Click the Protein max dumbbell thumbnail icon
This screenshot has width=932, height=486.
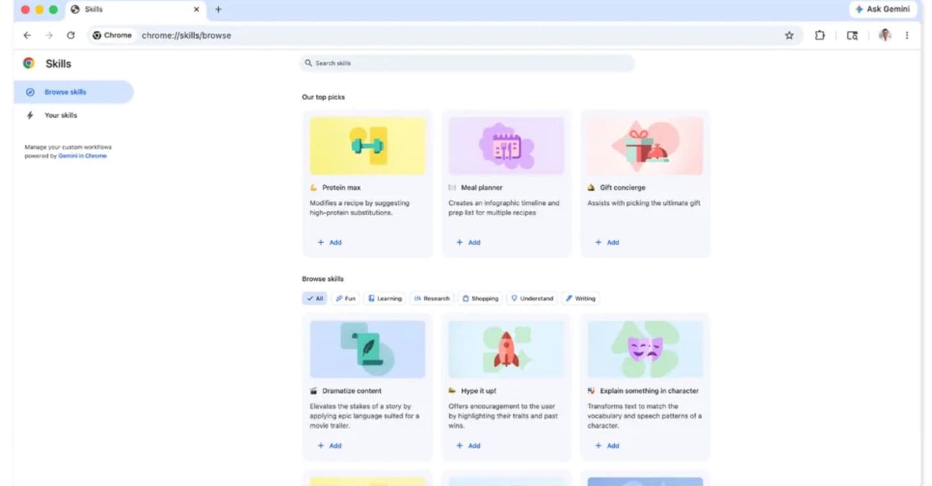367,145
